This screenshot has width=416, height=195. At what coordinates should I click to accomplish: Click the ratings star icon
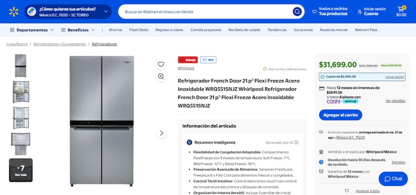pos(265,69)
